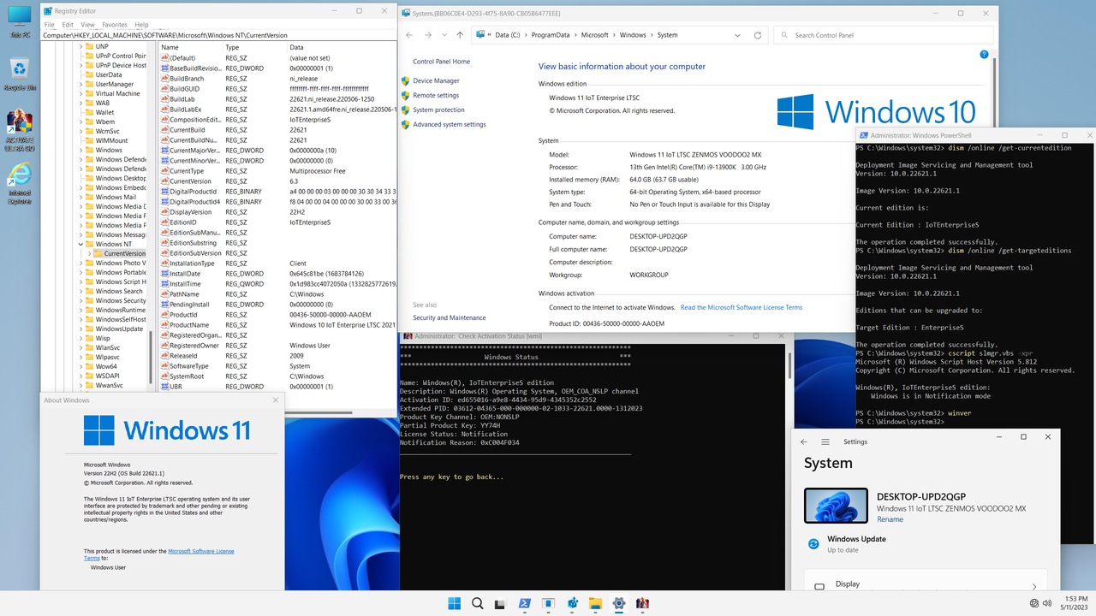The height and width of the screenshot is (616, 1096).
Task: Collapse the Windows NT registry key
Action: tap(82, 244)
